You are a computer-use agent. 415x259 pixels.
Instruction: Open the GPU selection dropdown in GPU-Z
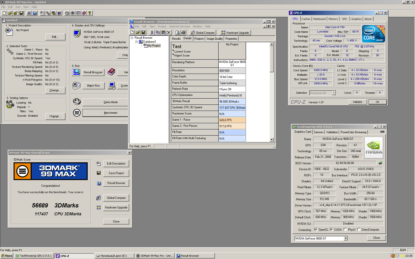click(346, 238)
